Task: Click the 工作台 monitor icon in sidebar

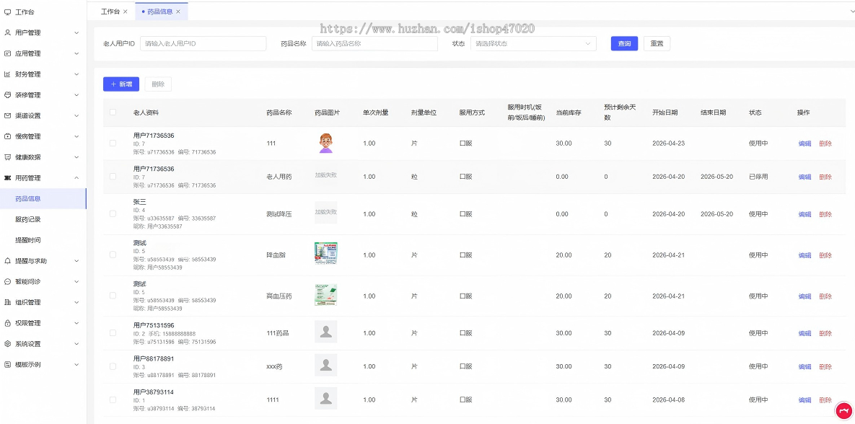Action: pyautogui.click(x=8, y=12)
